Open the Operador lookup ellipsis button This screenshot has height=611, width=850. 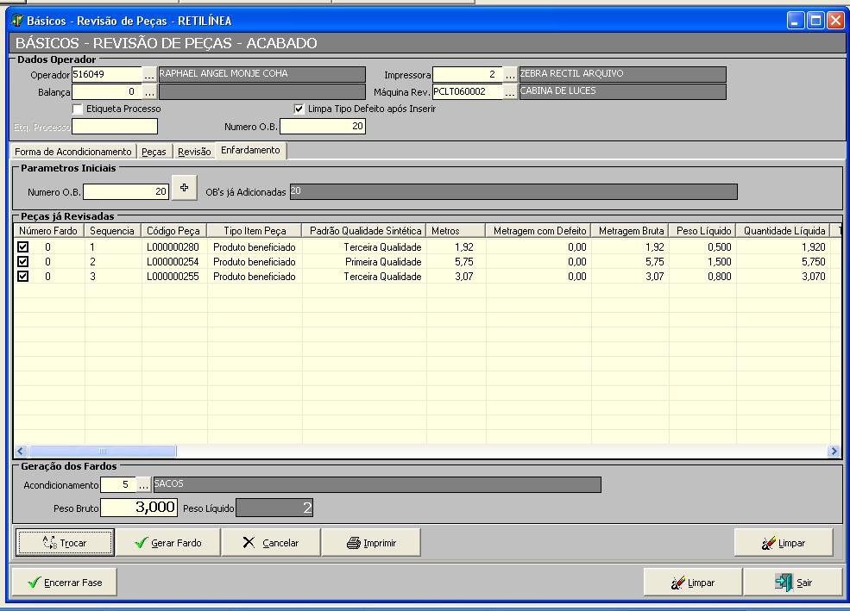tap(149, 75)
